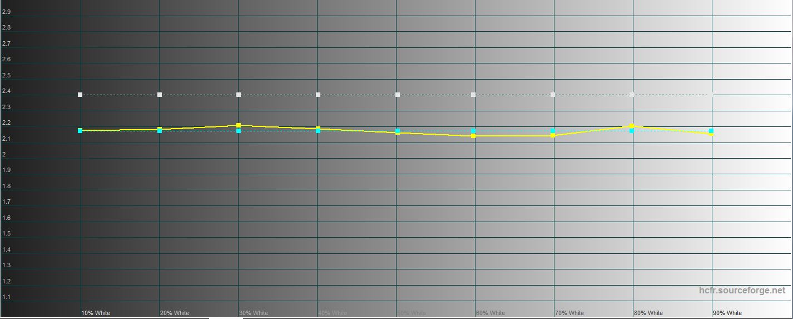Image resolution: width=793 pixels, height=319 pixels.
Task: Click the 2.9 gamma axis value
Action: (x=6, y=11)
